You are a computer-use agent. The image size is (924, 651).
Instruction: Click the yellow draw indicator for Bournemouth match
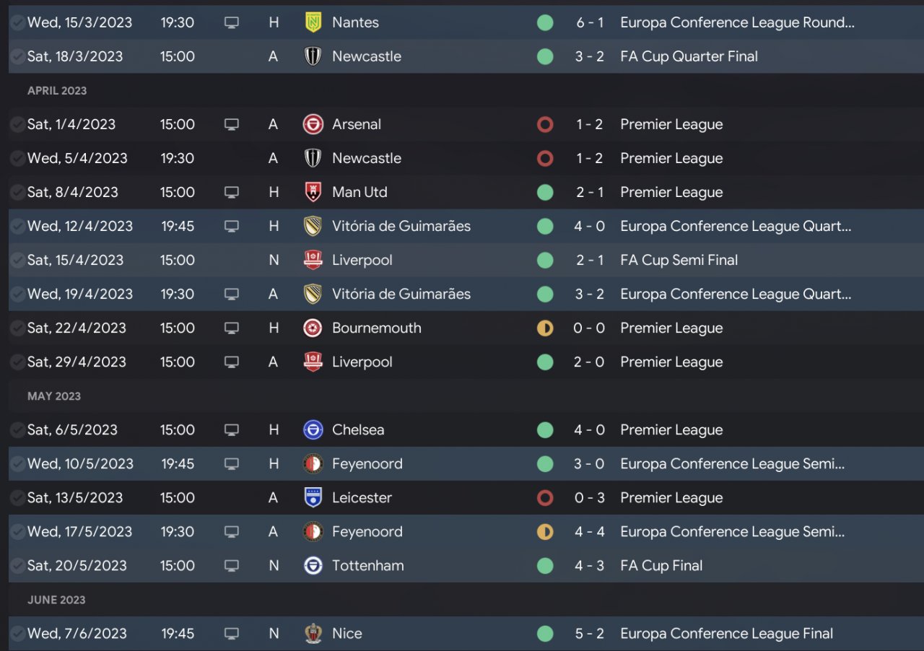pos(545,328)
